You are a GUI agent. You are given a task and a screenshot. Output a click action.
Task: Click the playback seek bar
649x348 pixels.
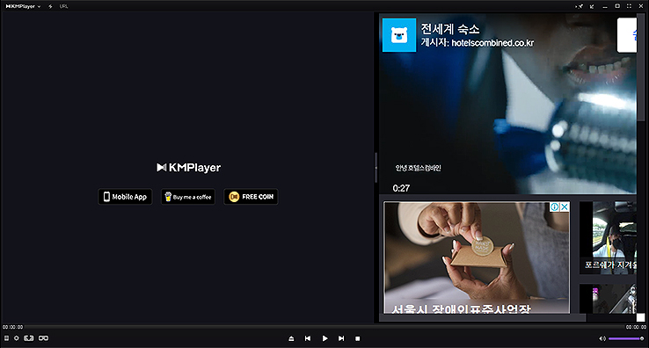(x=324, y=327)
